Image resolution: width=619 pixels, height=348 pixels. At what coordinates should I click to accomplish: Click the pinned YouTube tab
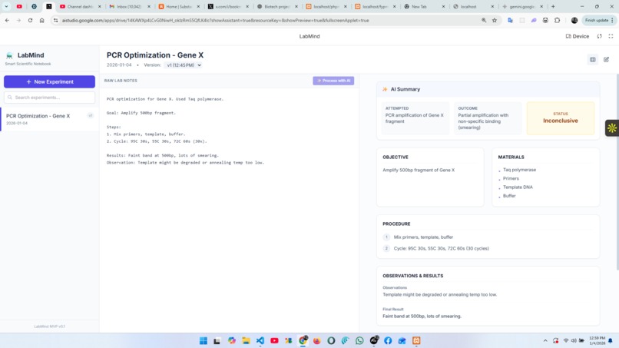pyautogui.click(x=19, y=7)
